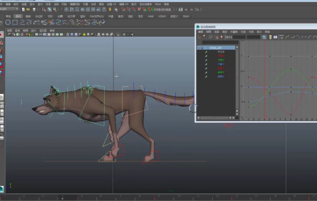Click the Move Nearest Picked Key tool icon
317x201 pixels.
[201, 37]
